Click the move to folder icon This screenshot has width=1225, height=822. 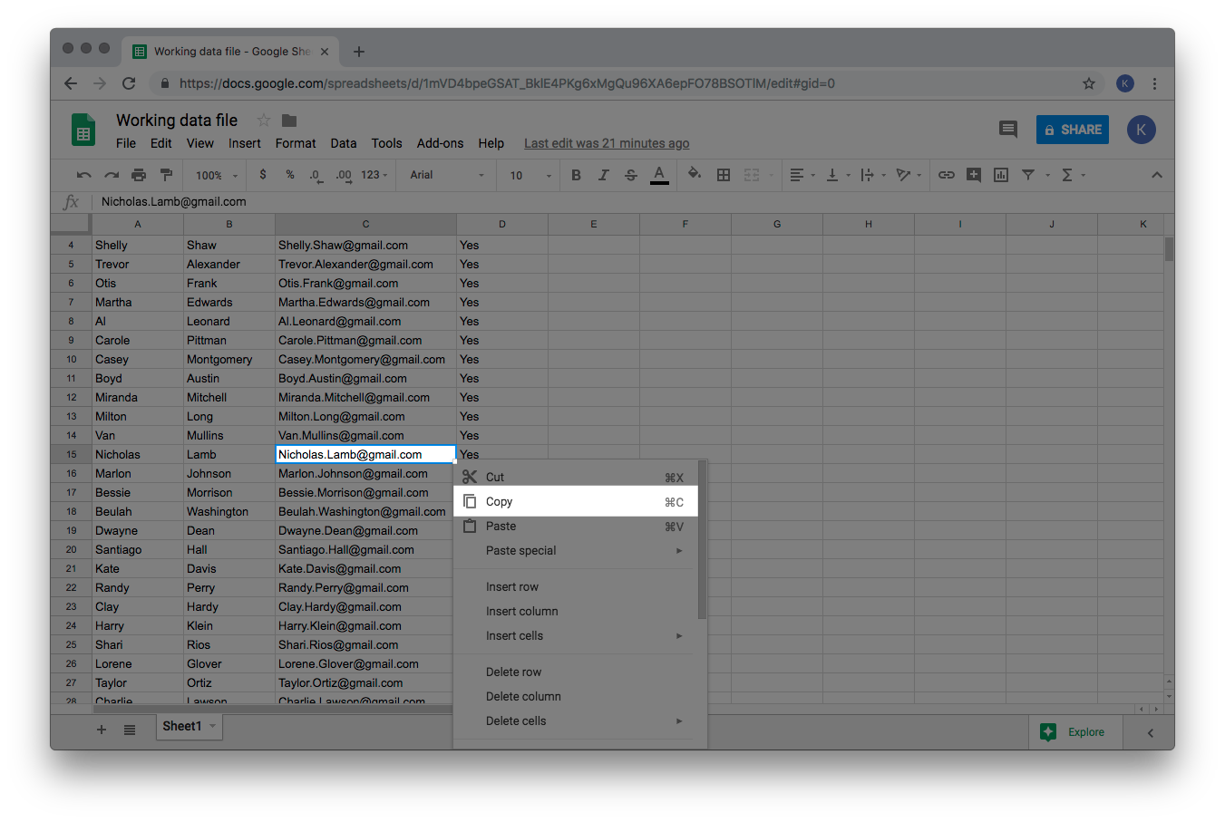click(289, 121)
